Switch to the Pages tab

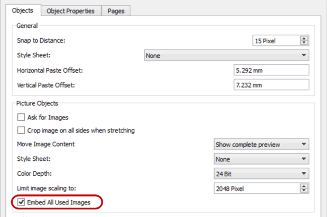pos(116,11)
